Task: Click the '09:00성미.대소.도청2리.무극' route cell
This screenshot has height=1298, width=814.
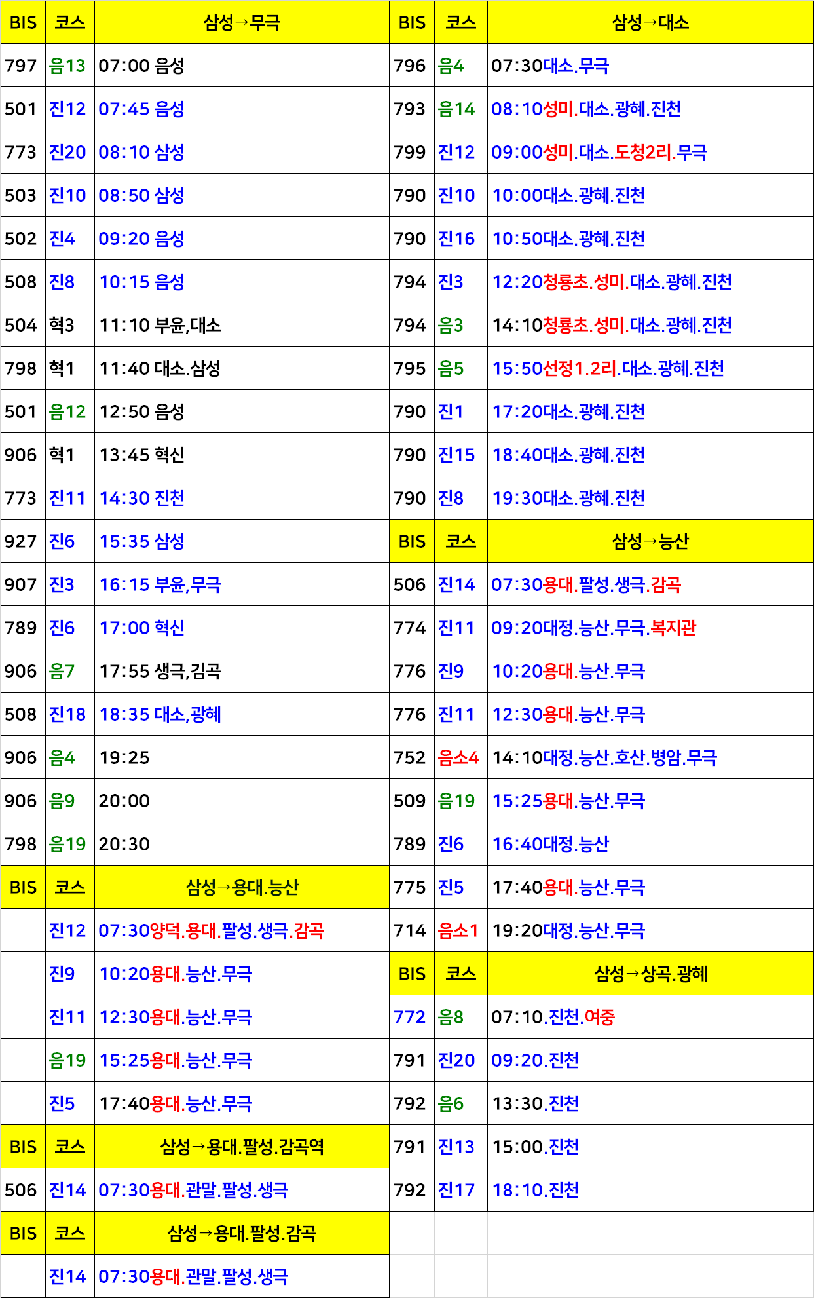Action: point(650,152)
